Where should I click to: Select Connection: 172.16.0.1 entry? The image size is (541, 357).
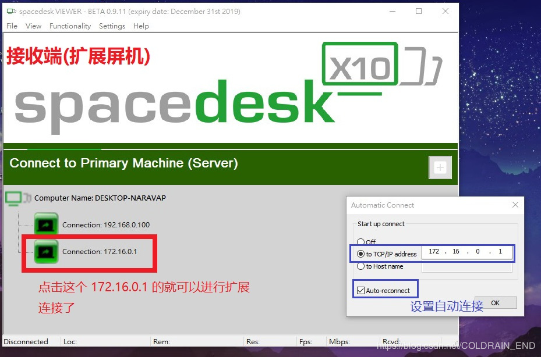[100, 252]
